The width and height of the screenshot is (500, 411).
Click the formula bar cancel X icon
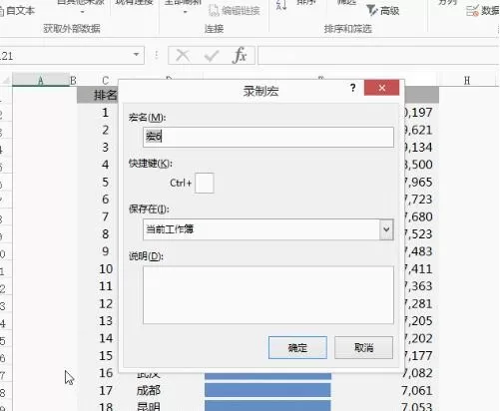[183, 56]
